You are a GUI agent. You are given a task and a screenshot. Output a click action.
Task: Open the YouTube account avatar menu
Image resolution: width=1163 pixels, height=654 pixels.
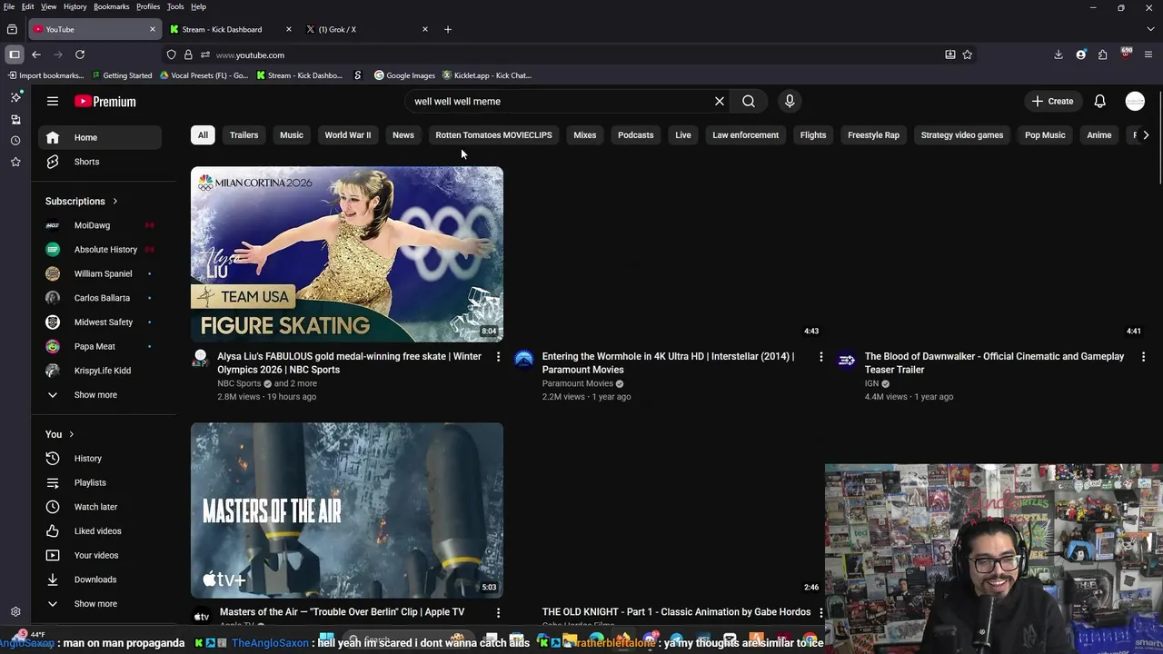point(1135,102)
